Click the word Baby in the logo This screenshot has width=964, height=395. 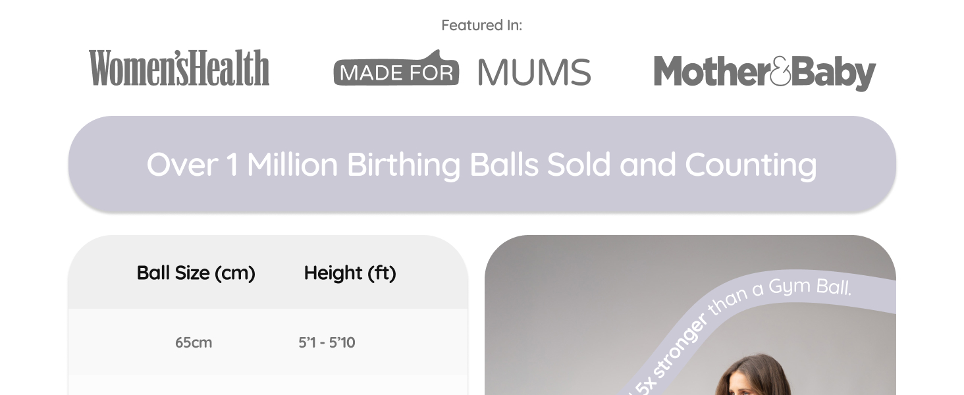coord(833,72)
